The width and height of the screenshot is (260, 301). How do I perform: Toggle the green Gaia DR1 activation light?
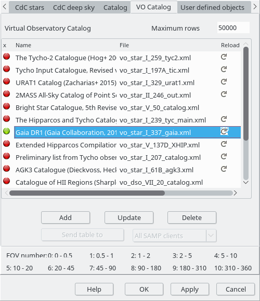7,131
